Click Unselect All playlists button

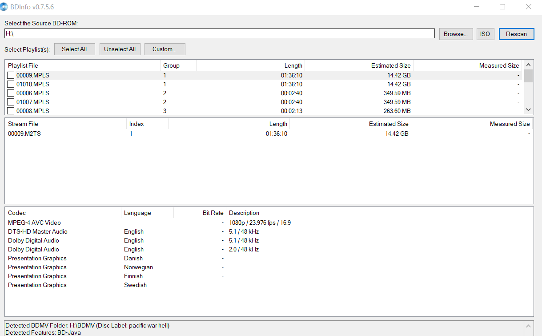point(120,49)
